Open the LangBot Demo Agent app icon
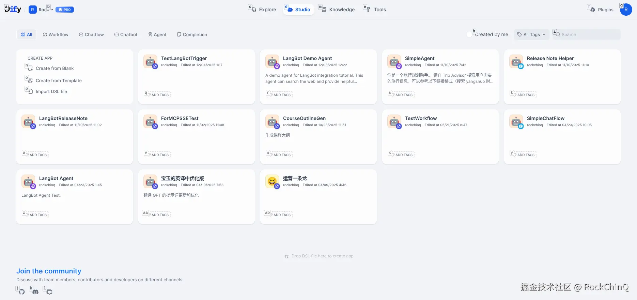 (x=272, y=62)
